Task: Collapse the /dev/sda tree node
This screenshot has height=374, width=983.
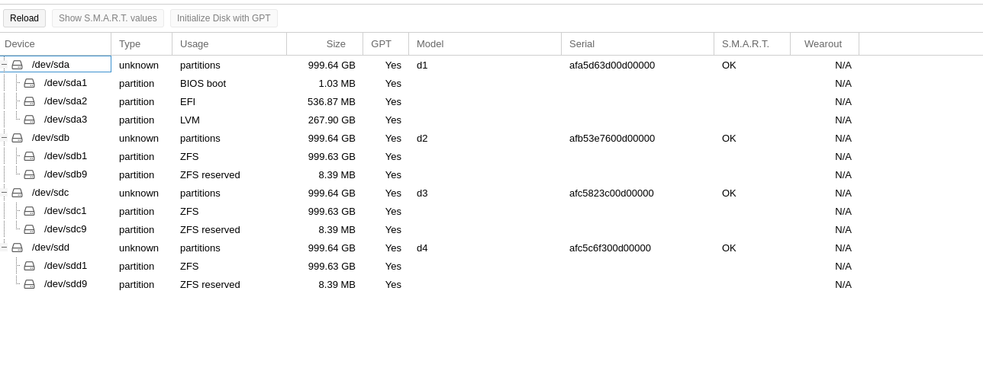Action: coord(4,66)
